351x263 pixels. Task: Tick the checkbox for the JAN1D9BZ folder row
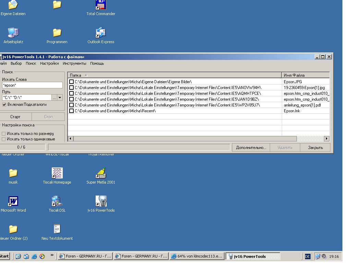point(71,99)
